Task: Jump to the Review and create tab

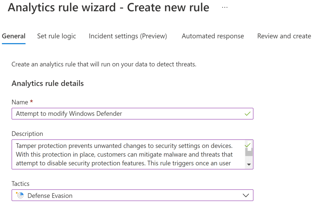Action: point(284,36)
